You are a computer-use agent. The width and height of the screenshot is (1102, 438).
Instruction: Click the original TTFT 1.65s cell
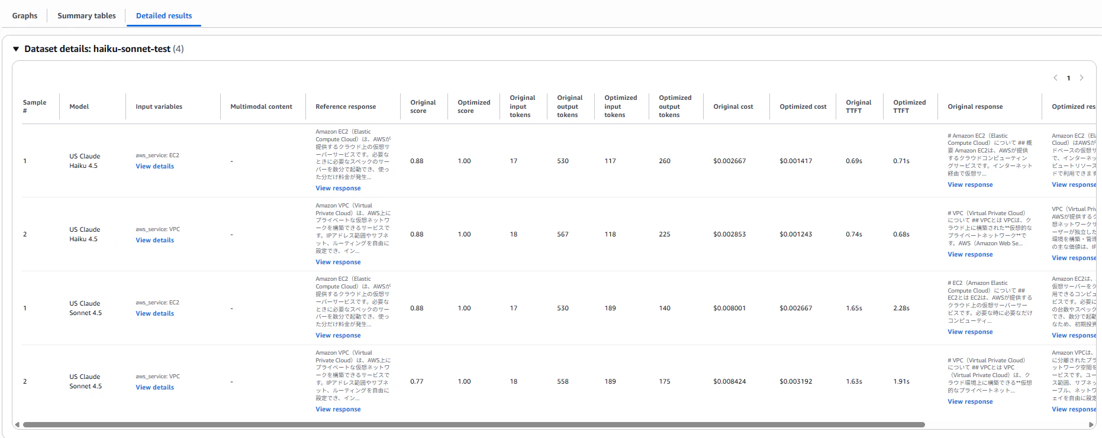(854, 308)
